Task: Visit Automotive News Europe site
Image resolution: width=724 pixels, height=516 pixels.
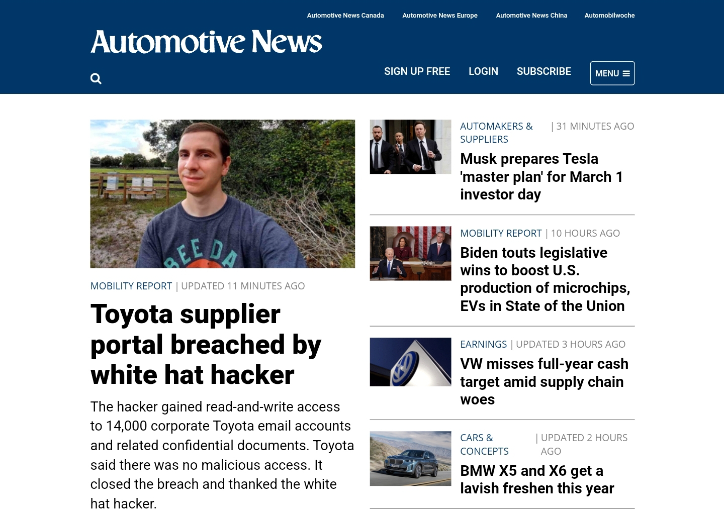Action: coord(440,16)
